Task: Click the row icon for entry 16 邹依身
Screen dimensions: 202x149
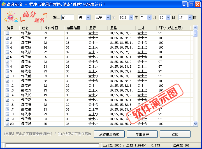Action: pos(8,105)
